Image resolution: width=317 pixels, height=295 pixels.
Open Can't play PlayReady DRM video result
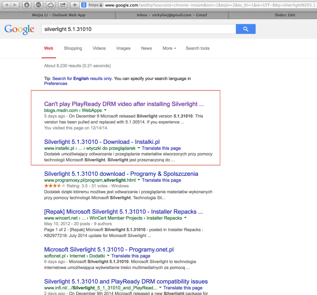coord(124,104)
